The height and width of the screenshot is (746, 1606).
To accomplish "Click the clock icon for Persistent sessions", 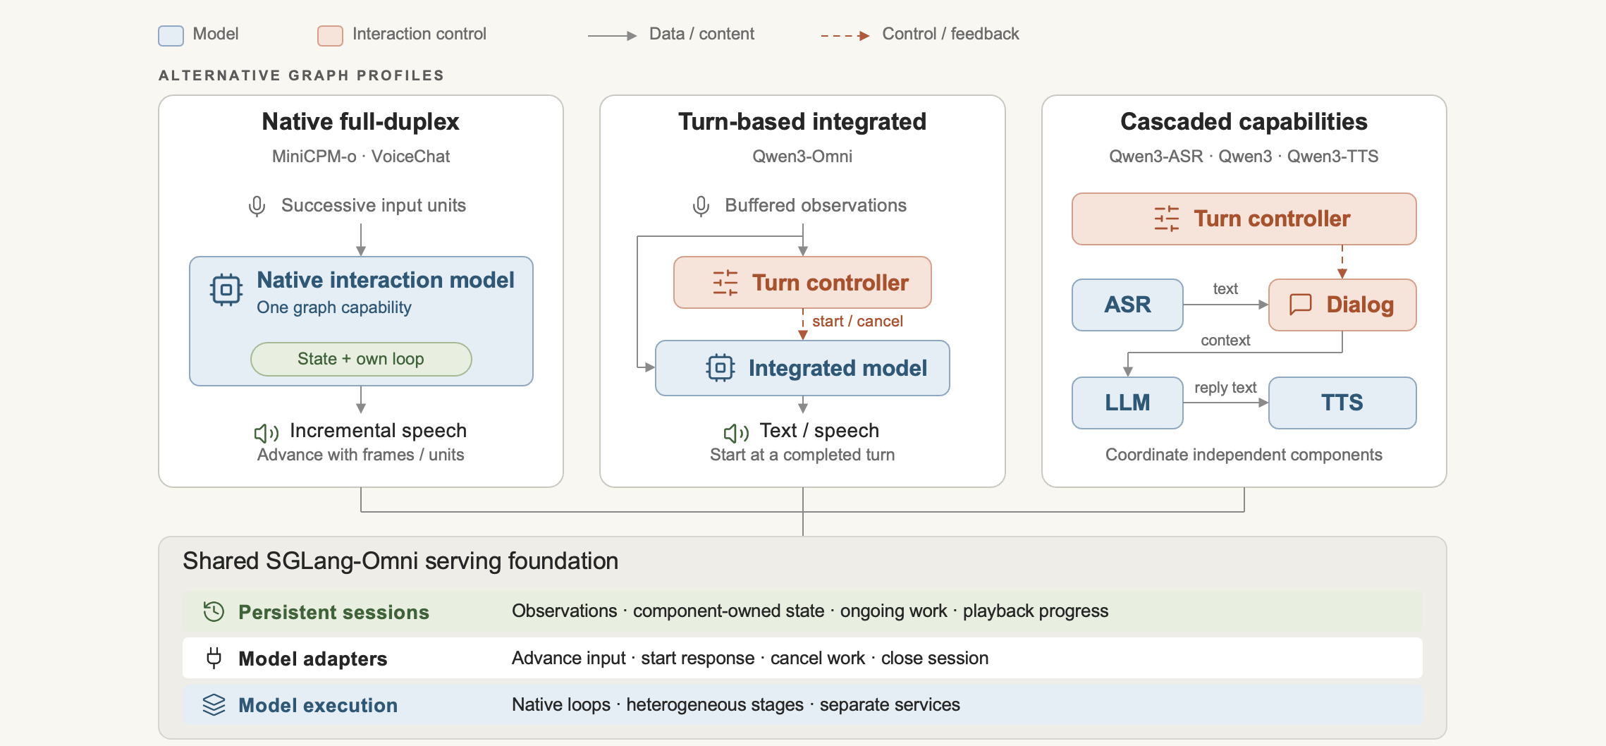I will click(x=214, y=611).
